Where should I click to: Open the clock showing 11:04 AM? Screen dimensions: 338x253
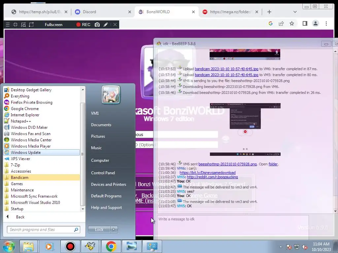pos(321,247)
